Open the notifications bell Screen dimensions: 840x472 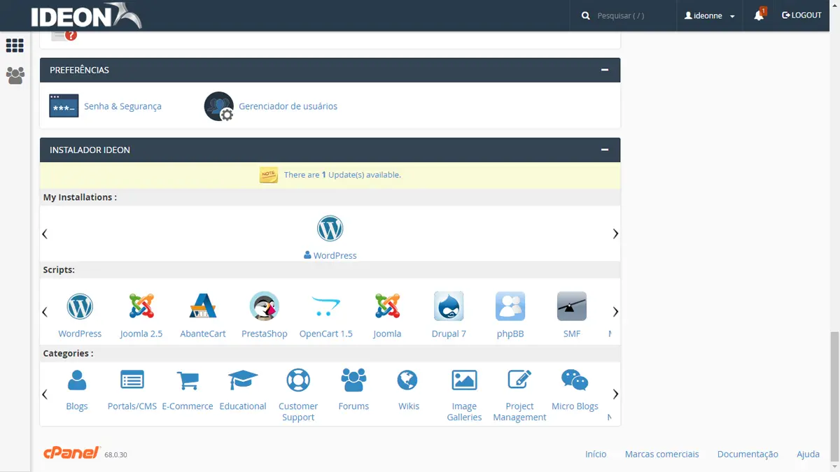pos(759,15)
